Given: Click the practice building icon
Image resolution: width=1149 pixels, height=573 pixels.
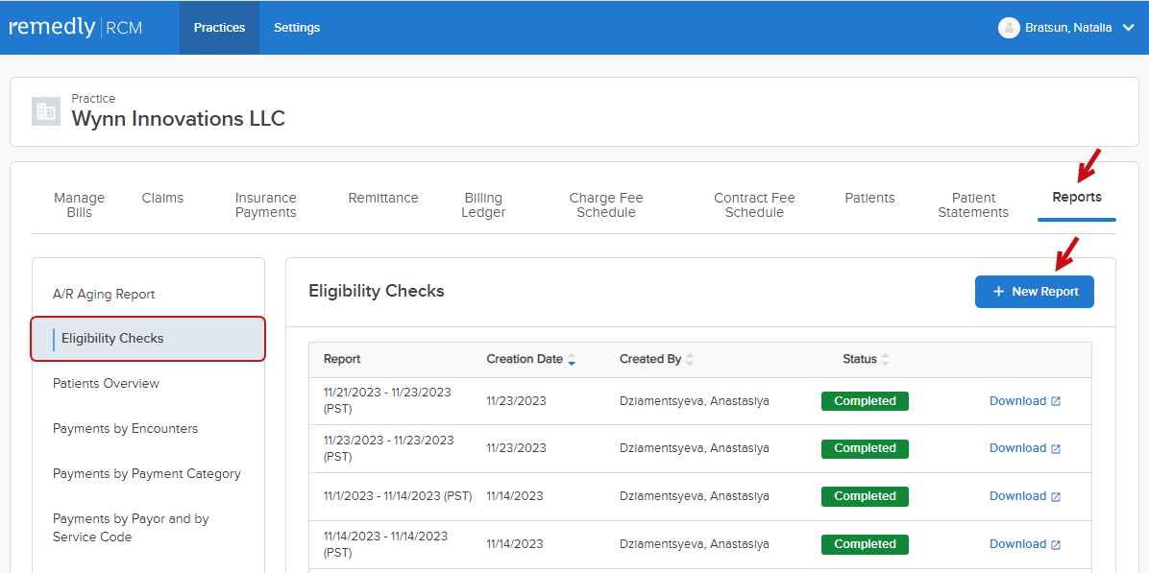Looking at the screenshot, I should (x=45, y=110).
